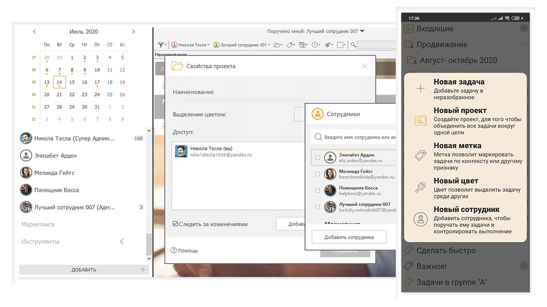Tap the plus icon beside Новая задача
The image size is (547, 307).
(x=421, y=88)
